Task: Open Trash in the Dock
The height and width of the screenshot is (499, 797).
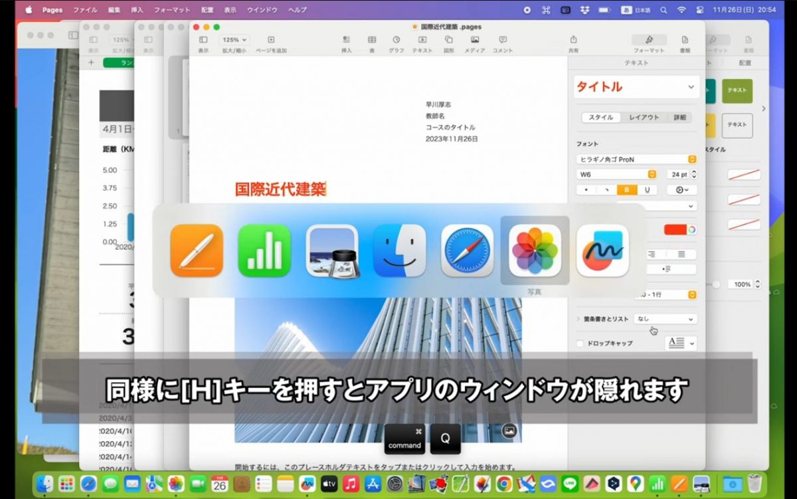Action: 754,484
